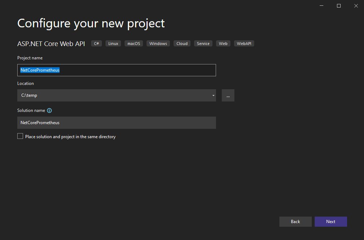Click the Solution name info icon
Viewport: 364px width, 240px height.
(49, 110)
